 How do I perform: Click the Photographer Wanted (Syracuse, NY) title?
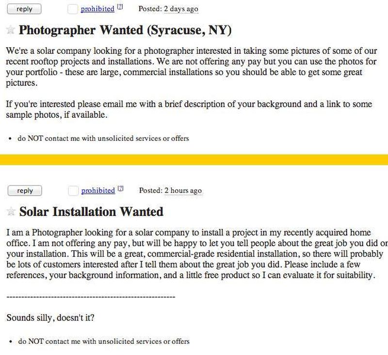tap(125, 30)
